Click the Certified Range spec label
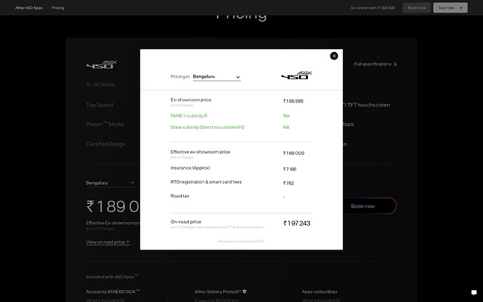This screenshot has width=483, height=302. pyautogui.click(x=106, y=144)
